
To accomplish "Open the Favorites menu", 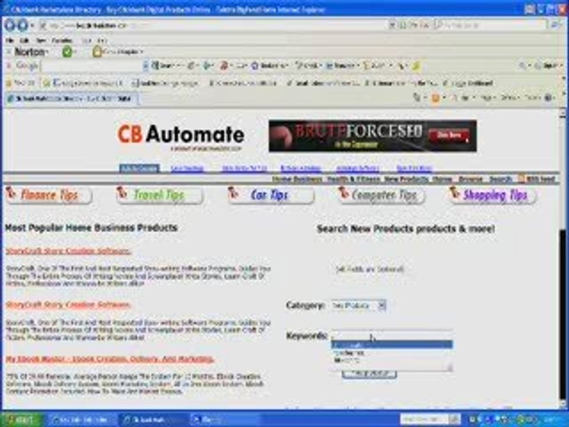I will coord(62,40).
